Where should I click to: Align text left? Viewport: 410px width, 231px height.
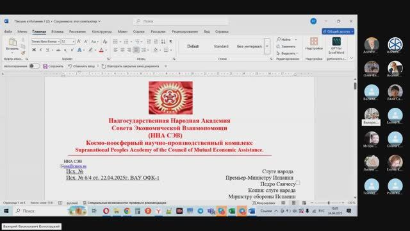click(x=115, y=50)
